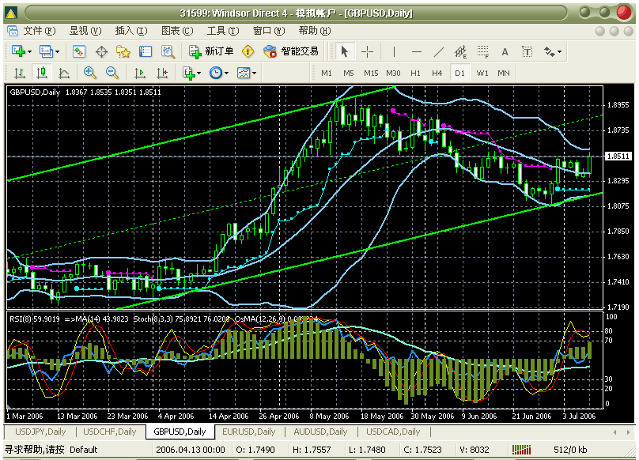Screen dimensions: 639x460
Task: Click the 新订单 new order button
Action: pyautogui.click(x=211, y=51)
